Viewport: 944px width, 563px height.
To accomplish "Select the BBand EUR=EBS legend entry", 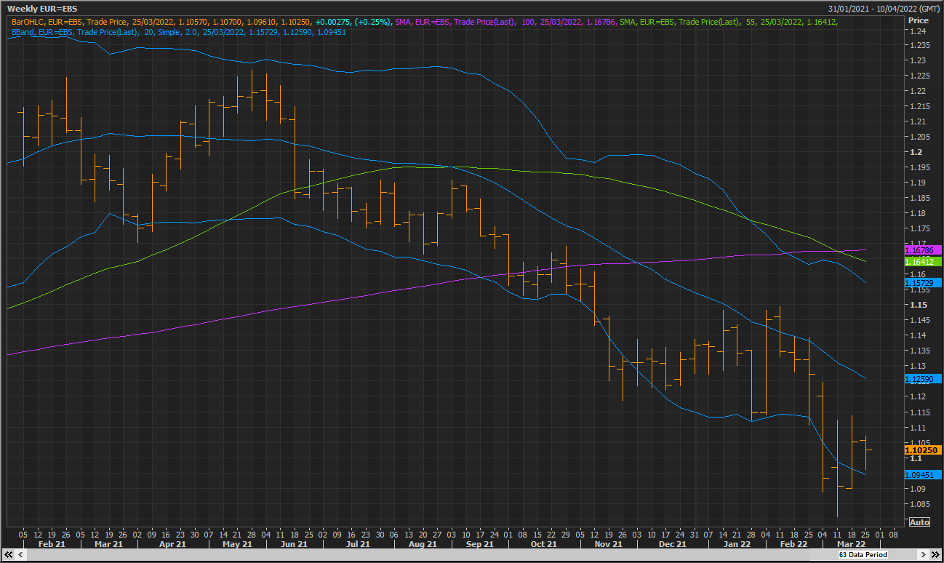I will [x=179, y=32].
